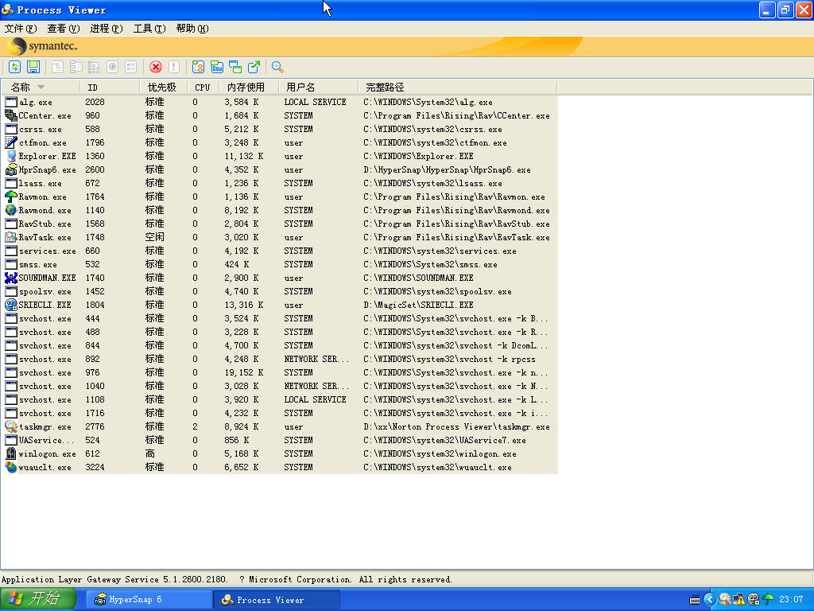Click the floppy disk save icon
This screenshot has height=611, width=814.
click(33, 67)
